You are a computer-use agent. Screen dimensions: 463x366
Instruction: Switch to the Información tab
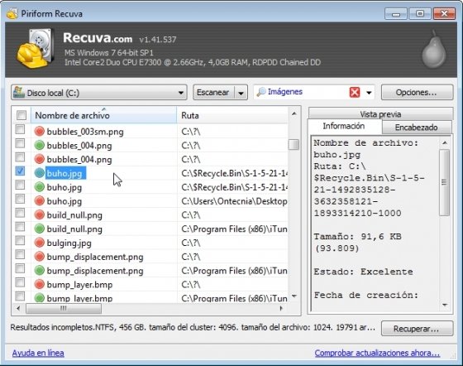pyautogui.click(x=344, y=126)
